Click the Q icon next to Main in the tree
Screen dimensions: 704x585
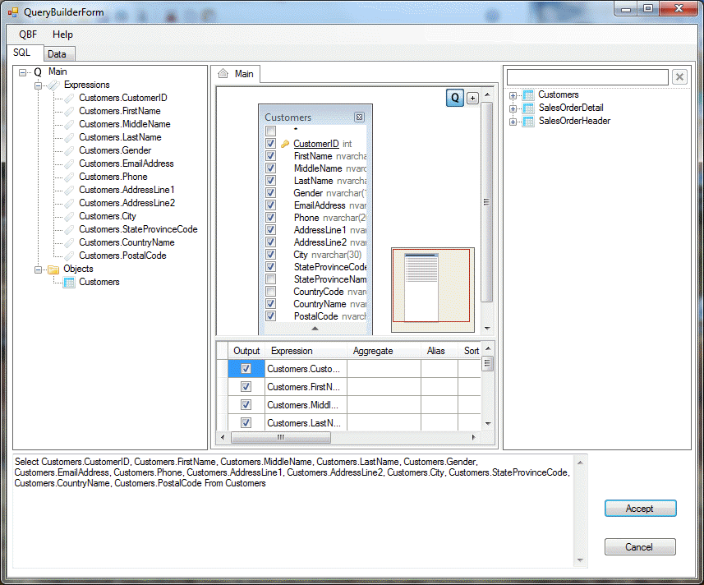(38, 71)
